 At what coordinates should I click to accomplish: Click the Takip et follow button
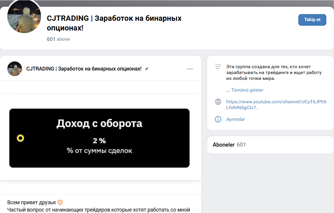click(312, 20)
